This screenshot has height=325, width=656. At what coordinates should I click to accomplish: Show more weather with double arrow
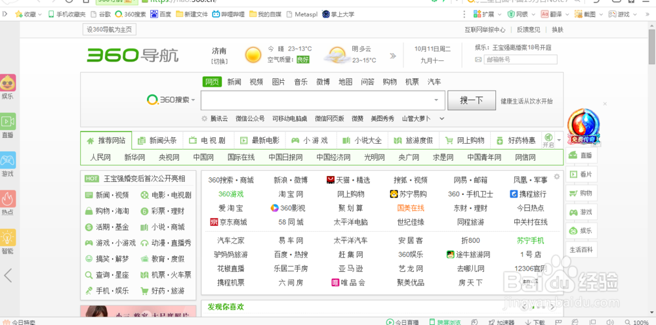click(393, 56)
